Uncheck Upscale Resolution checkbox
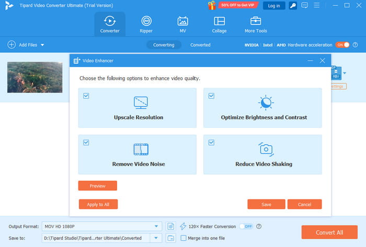Viewport: 366px width, 247px height. point(86,96)
